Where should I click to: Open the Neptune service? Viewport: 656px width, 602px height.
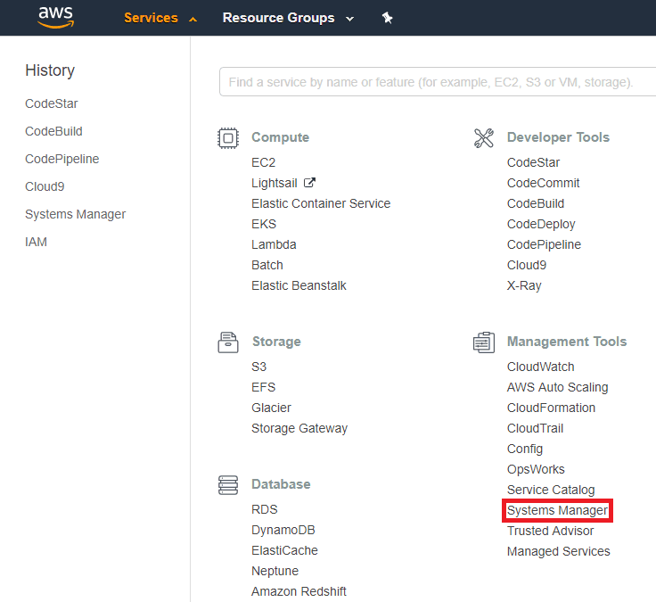[275, 571]
